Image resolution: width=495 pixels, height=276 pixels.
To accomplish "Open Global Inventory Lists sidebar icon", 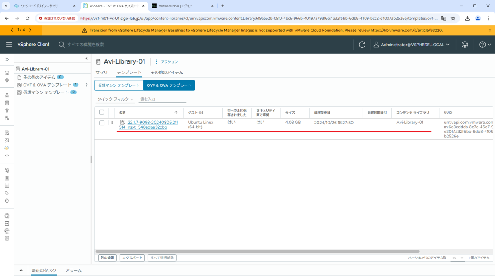I will tap(7, 118).
